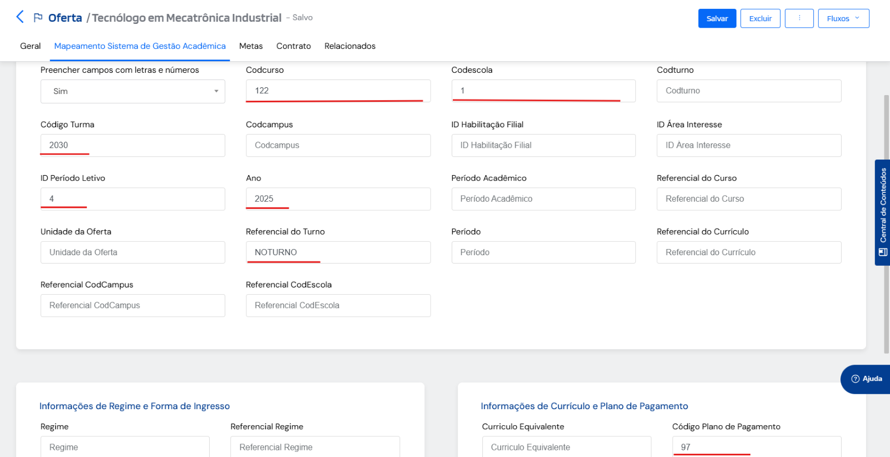Focus the Referencial CodEscola input
890x457 pixels.
click(338, 305)
